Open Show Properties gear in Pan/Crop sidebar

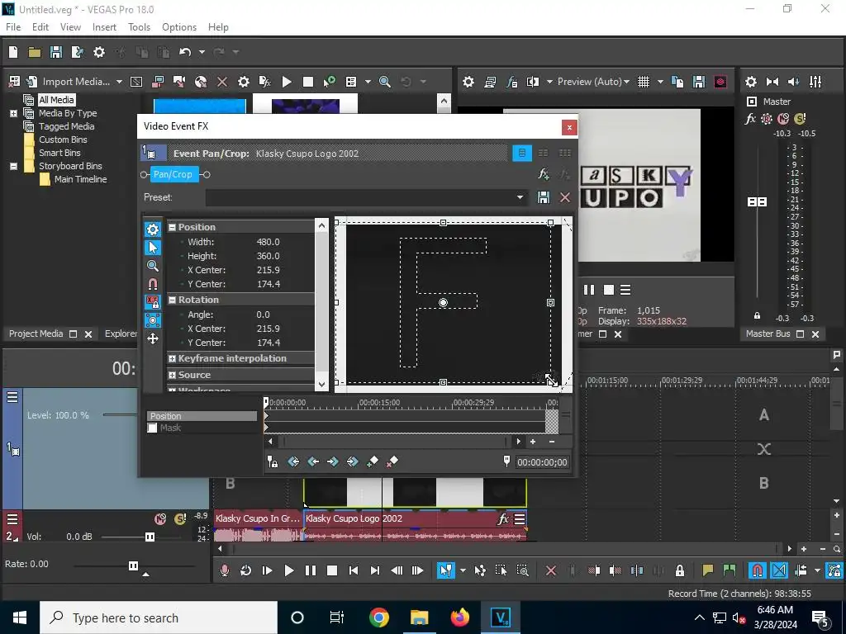coord(153,229)
